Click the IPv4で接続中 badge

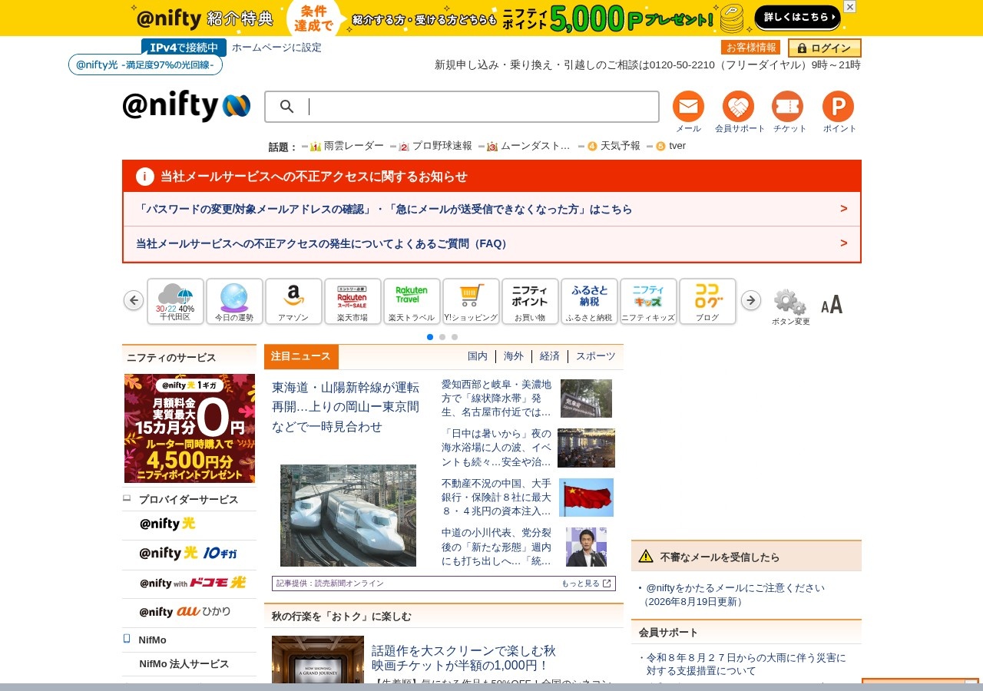[x=184, y=48]
